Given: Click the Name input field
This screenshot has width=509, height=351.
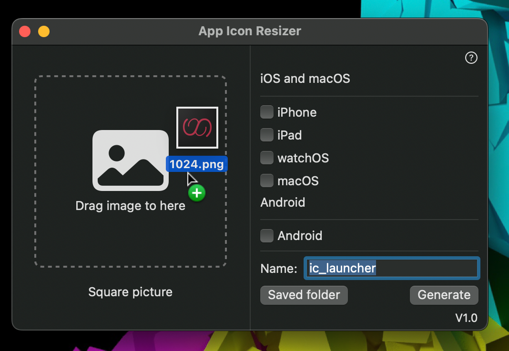Looking at the screenshot, I should (x=392, y=268).
